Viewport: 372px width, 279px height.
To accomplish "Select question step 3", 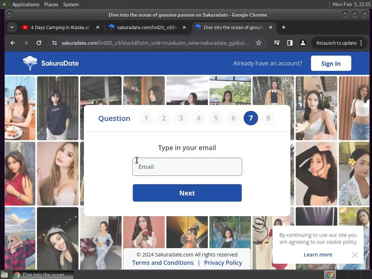I will tap(181, 118).
